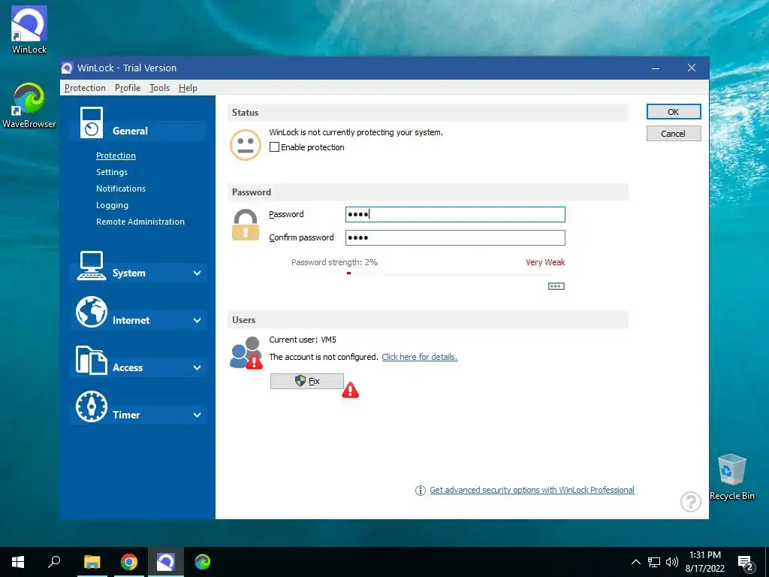Select the General section icon
The height and width of the screenshot is (577, 769).
tap(92, 122)
